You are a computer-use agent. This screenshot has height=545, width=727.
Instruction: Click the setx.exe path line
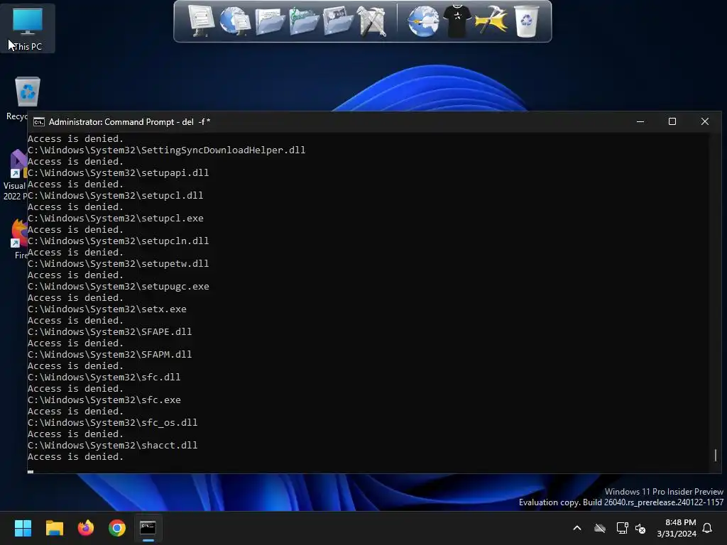click(x=107, y=309)
